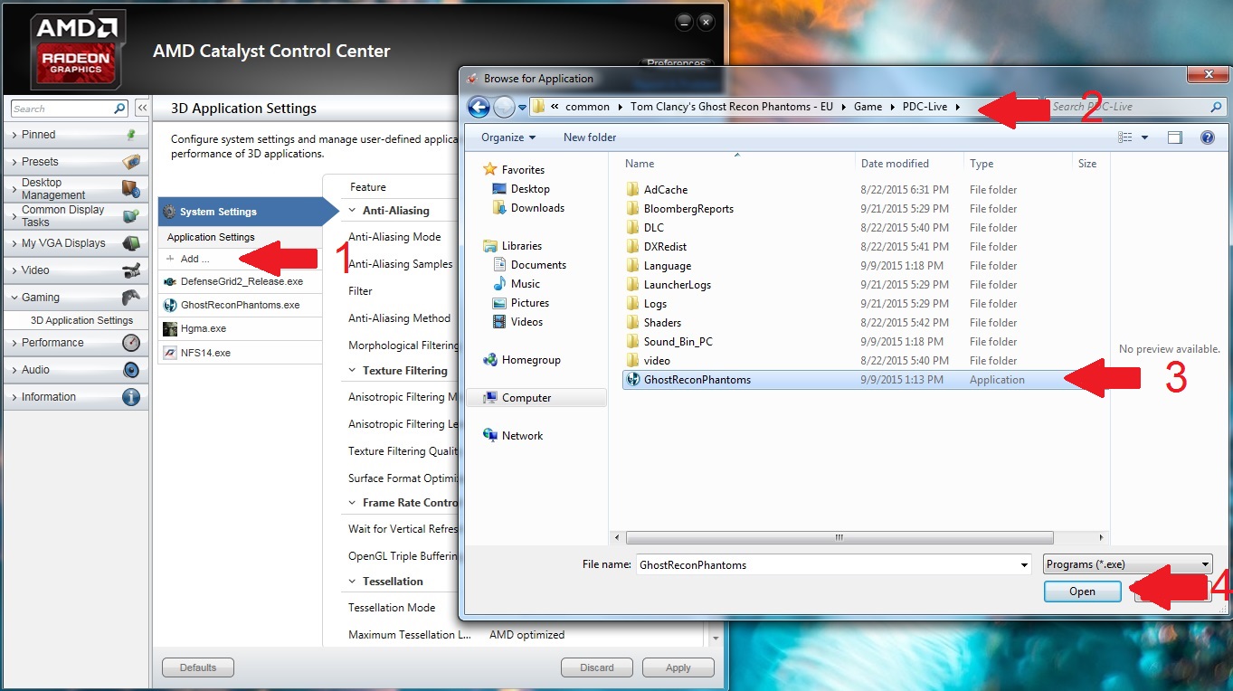1233x691 pixels.
Task: Click the Game breadcrumb in address bar
Action: click(868, 107)
